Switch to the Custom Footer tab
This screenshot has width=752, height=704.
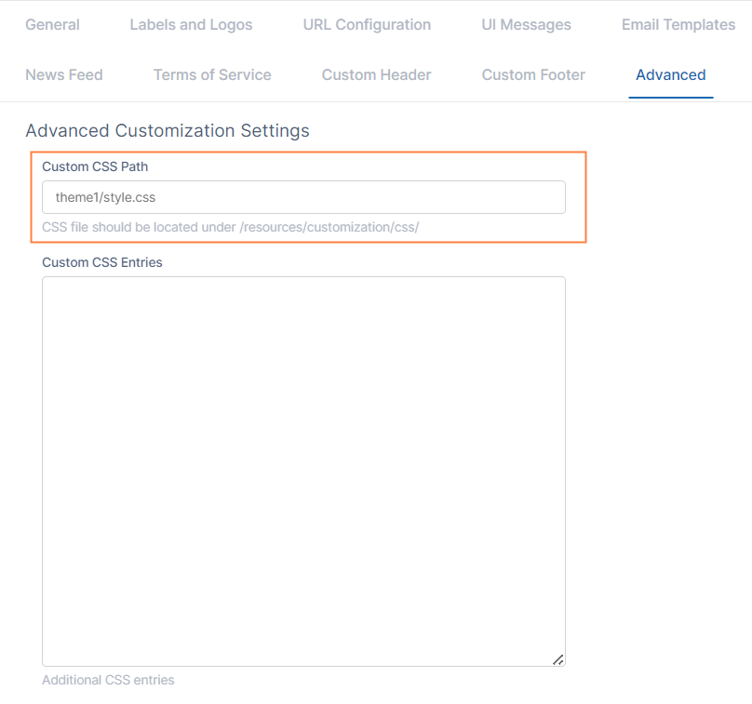pos(532,74)
